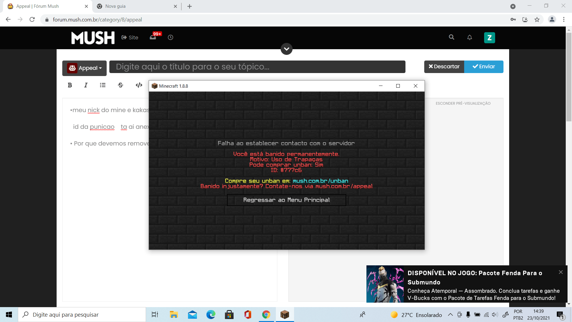Open the tab search dropdown in Chrome
Screen dimensions: 572x322
click(x=513, y=6)
